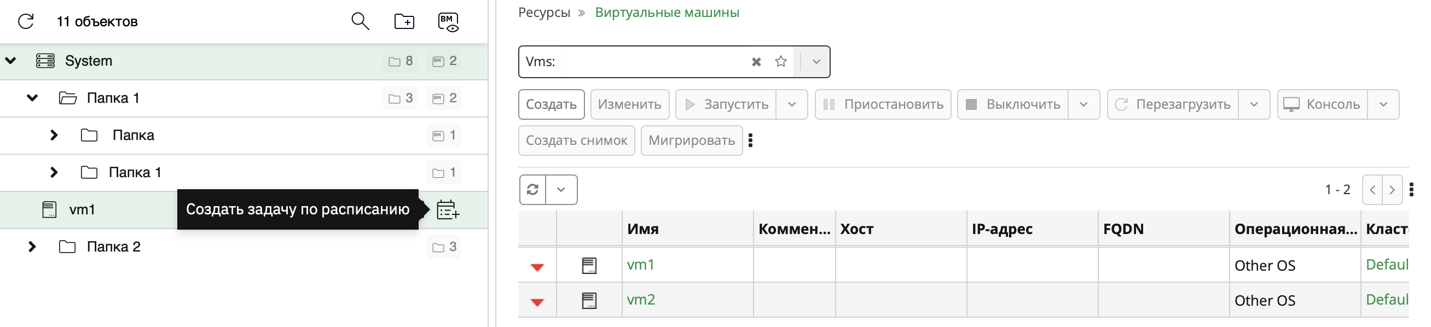Viewport: 1431px width, 327px height.
Task: Open the Default cluster link for vm1
Action: 1387,265
